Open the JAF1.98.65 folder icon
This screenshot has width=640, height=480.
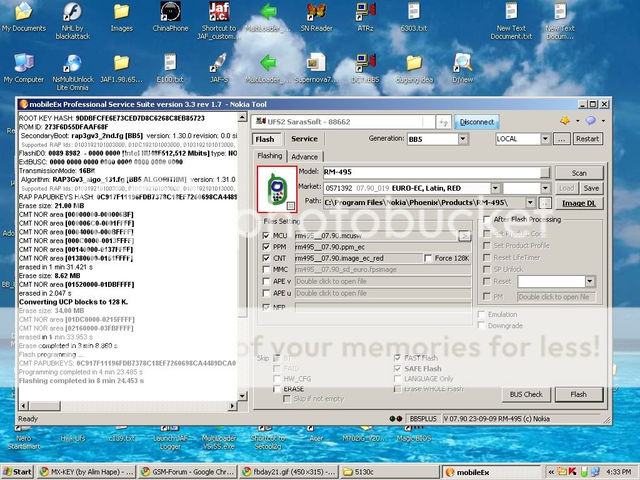pyautogui.click(x=122, y=69)
